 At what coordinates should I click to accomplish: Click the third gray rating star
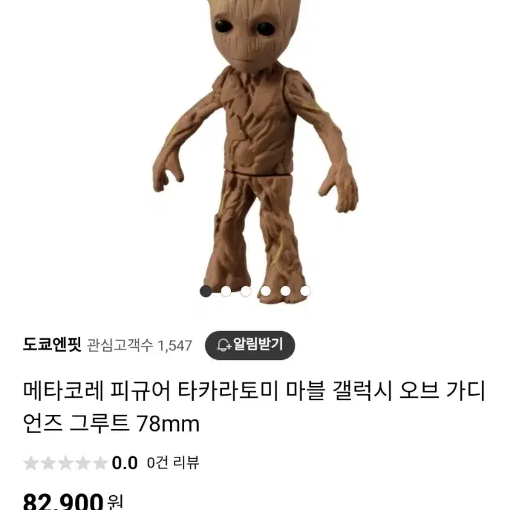(65, 463)
